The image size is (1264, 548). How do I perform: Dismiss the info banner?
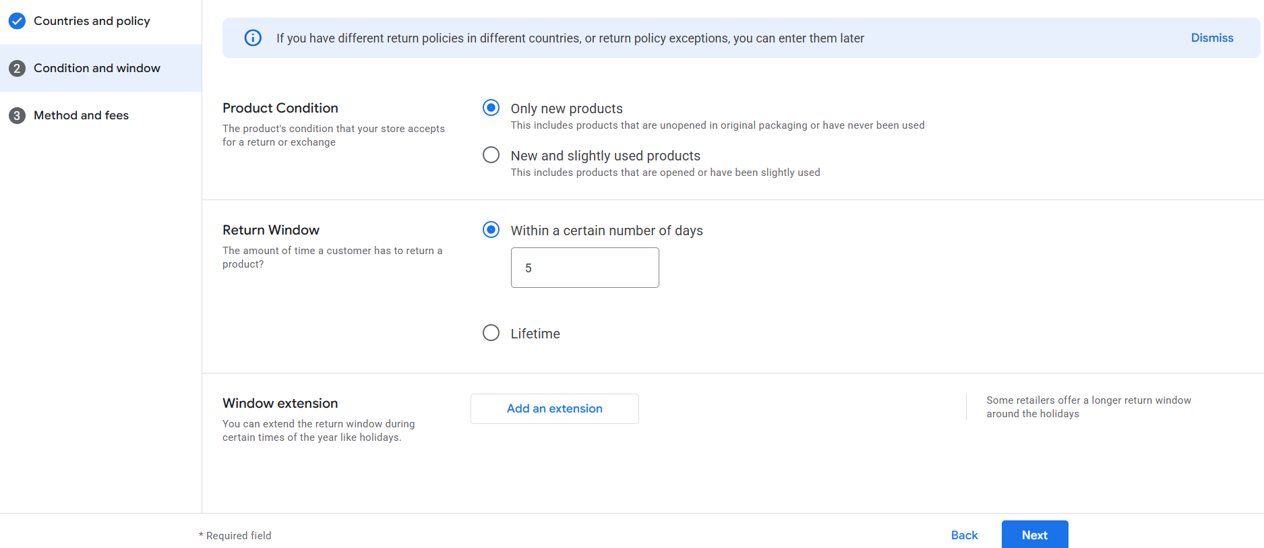[x=1212, y=38]
